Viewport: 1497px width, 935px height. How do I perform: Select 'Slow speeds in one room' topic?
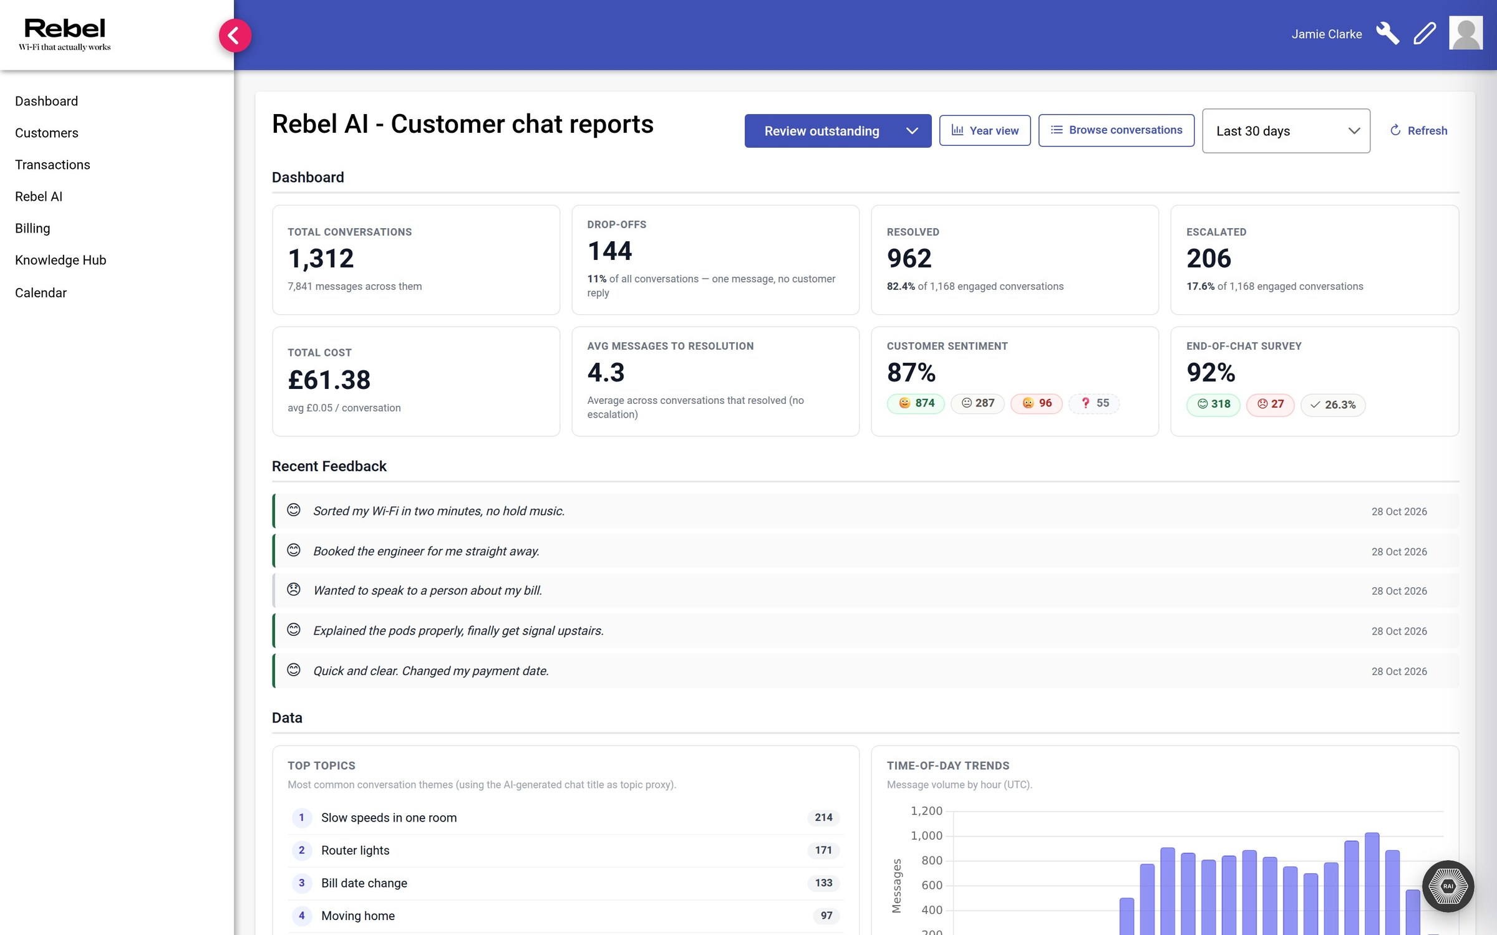pos(565,817)
